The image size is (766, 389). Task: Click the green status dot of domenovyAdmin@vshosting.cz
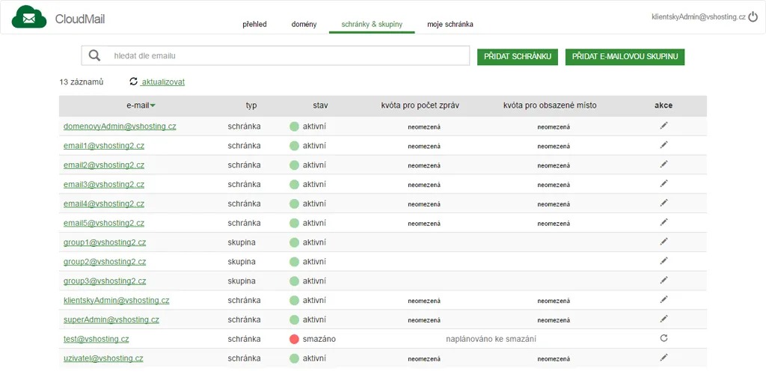tap(294, 126)
